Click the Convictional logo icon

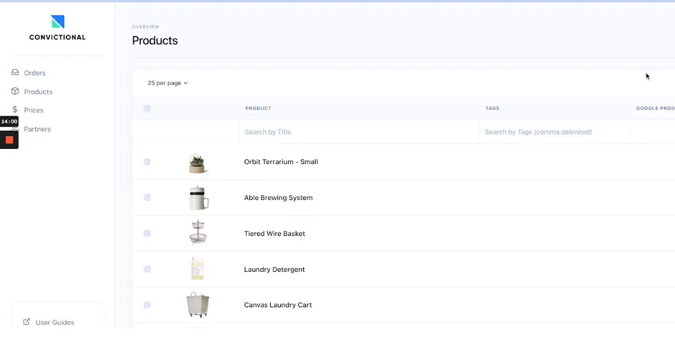[x=57, y=21]
